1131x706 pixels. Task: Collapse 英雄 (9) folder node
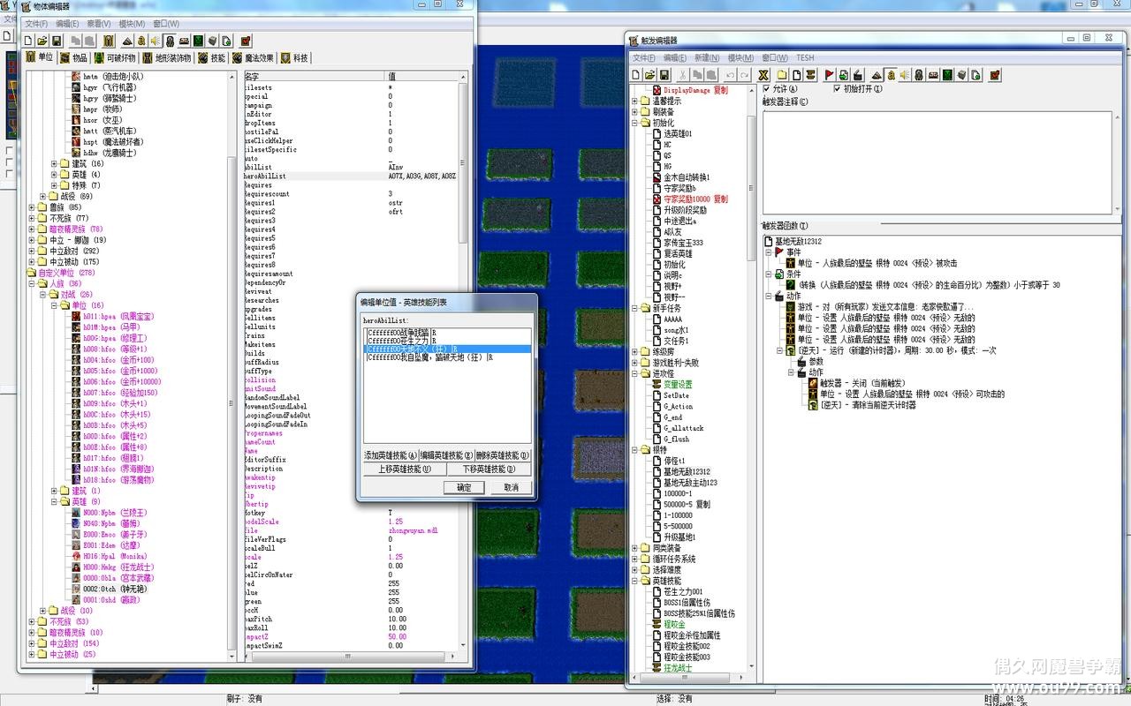tap(54, 501)
